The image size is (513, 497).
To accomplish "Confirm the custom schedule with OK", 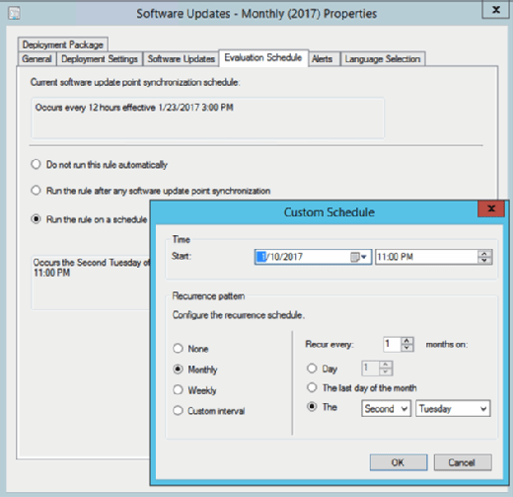I will tap(399, 462).
